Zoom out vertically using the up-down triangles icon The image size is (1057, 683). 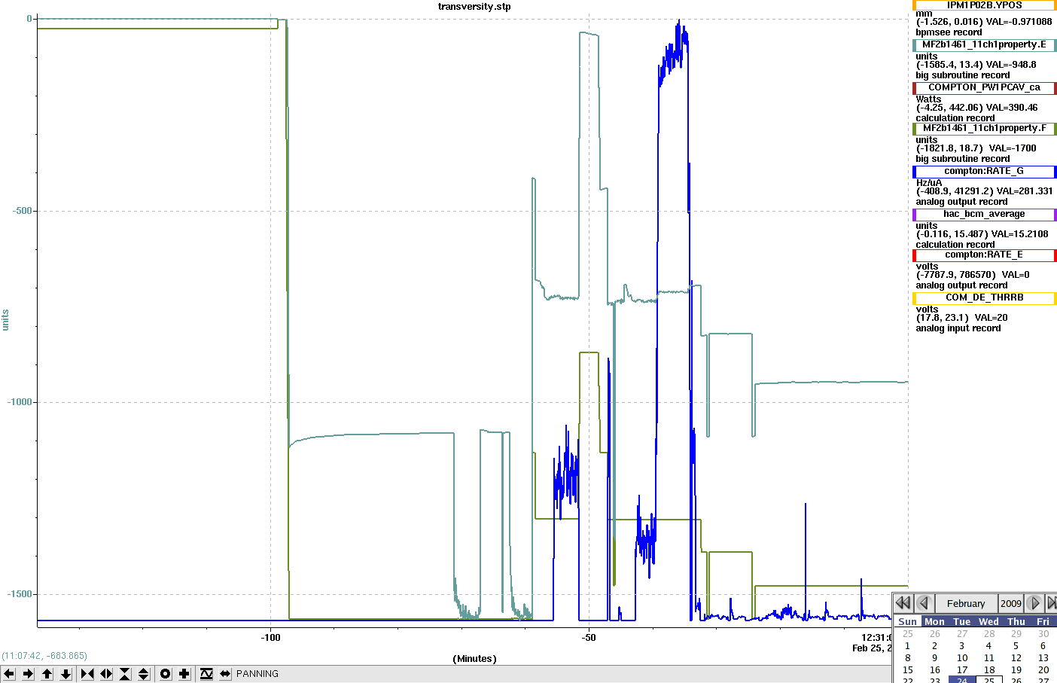click(144, 674)
